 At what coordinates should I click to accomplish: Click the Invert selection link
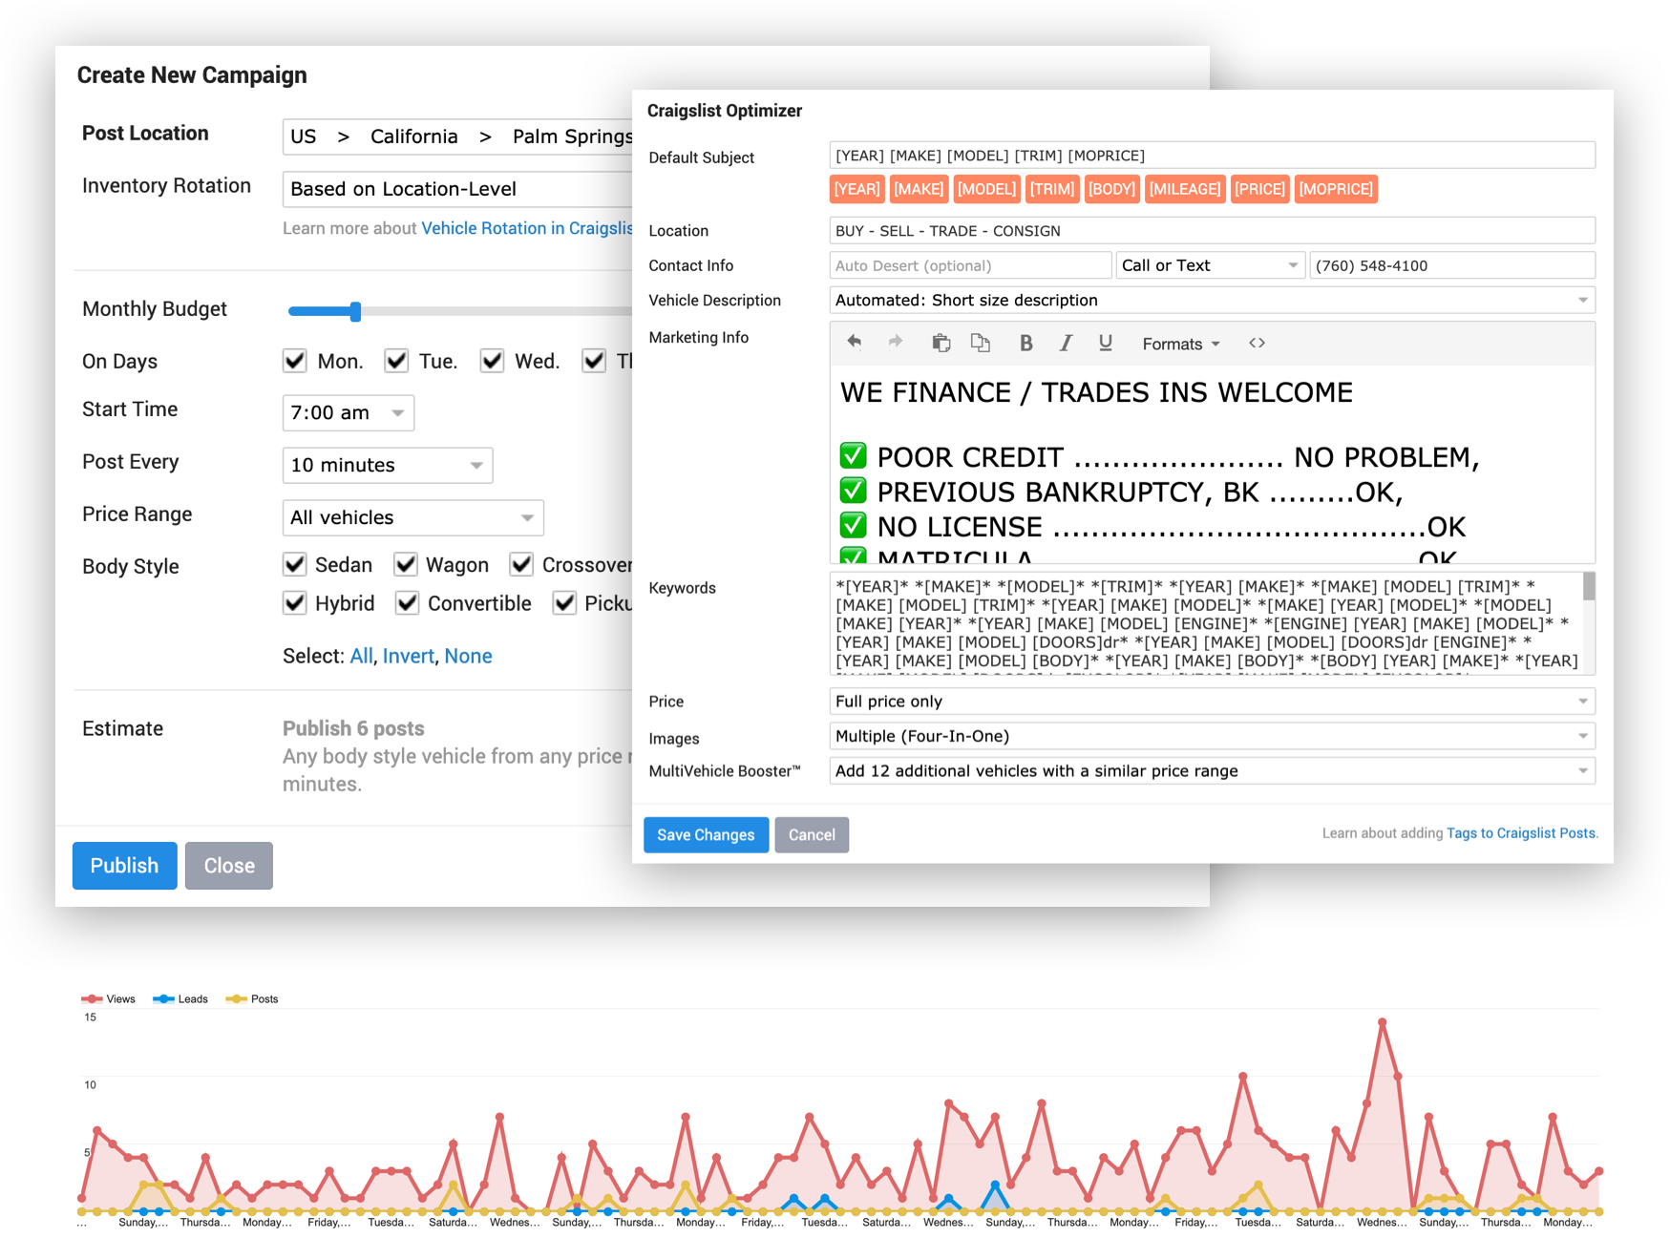(408, 656)
